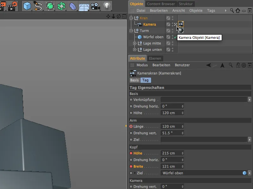Open the Verknüpfung link field arrow
The image size is (253, 189).
click(250, 100)
